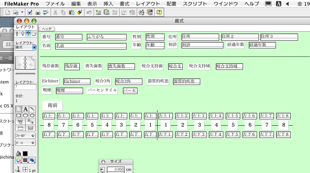Open the スクリプト menu
The height and width of the screenshot is (173, 310).
pyautogui.click(x=195, y=4)
